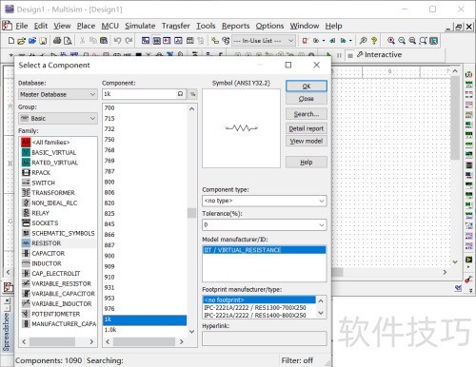Open the Place menu
Image resolution: width=476 pixels, height=367 pixels.
[x=86, y=26]
